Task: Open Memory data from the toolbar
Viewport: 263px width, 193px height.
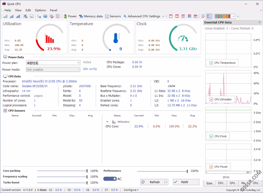Action: point(91,16)
